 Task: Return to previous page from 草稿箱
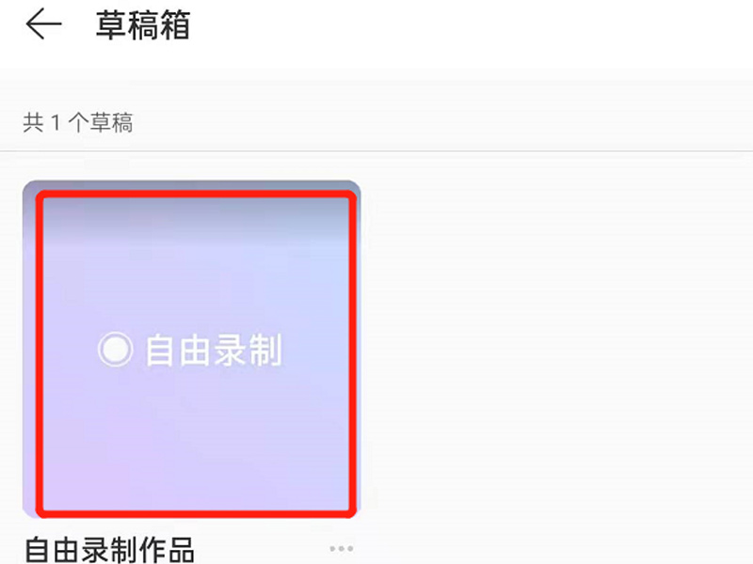pos(43,24)
